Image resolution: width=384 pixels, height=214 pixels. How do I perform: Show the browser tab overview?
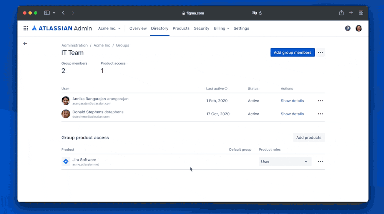click(x=361, y=13)
